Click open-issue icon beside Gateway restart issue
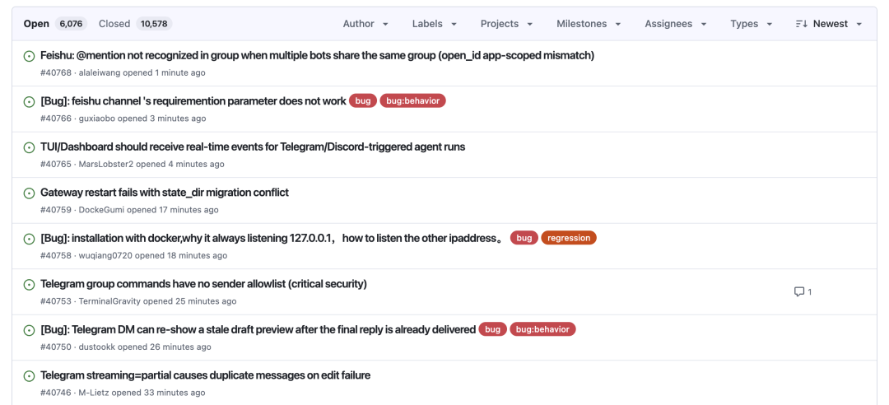The height and width of the screenshot is (405, 889). pos(29,193)
